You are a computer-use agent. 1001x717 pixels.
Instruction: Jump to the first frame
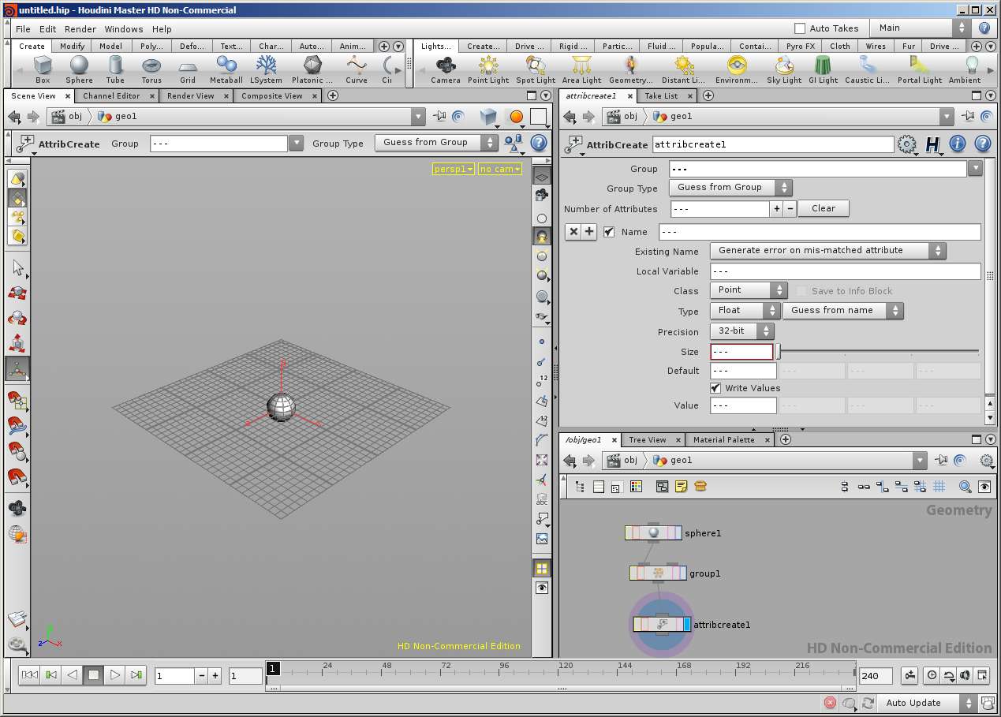[x=29, y=675]
